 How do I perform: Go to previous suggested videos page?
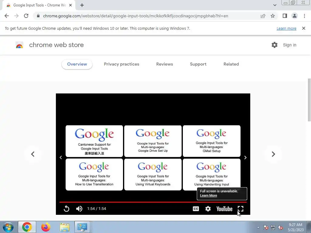tap(61, 157)
